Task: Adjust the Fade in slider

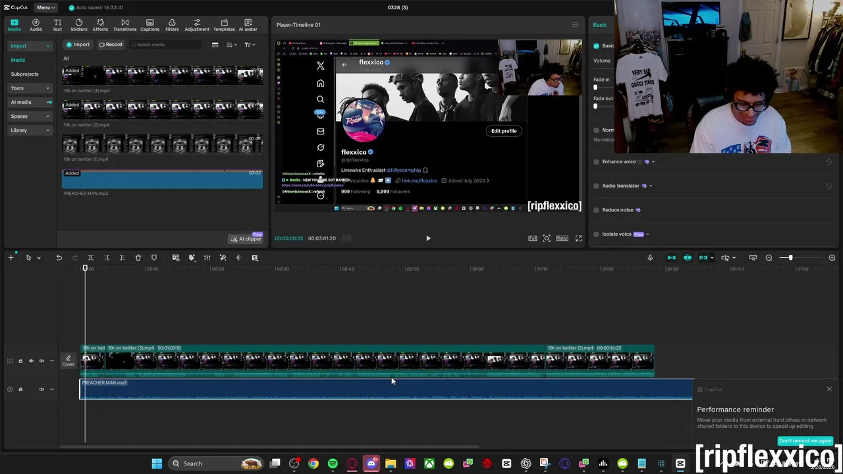Action: (595, 87)
